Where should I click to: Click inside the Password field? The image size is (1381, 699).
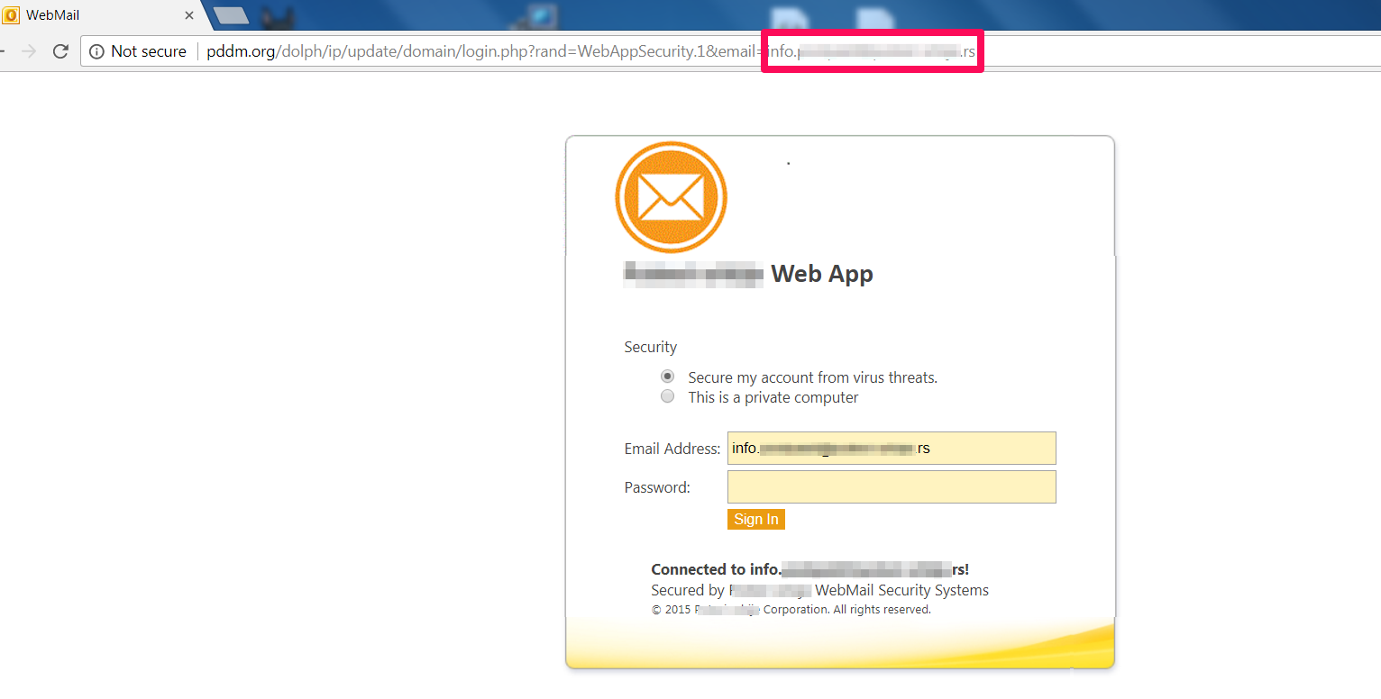(891, 486)
